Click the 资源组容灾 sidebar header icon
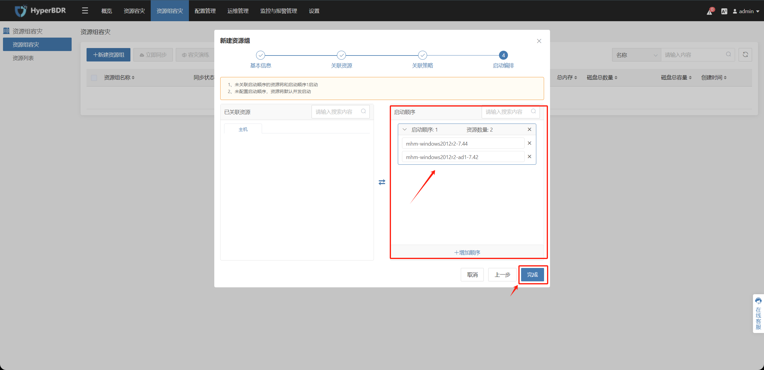The image size is (764, 370). (x=6, y=31)
